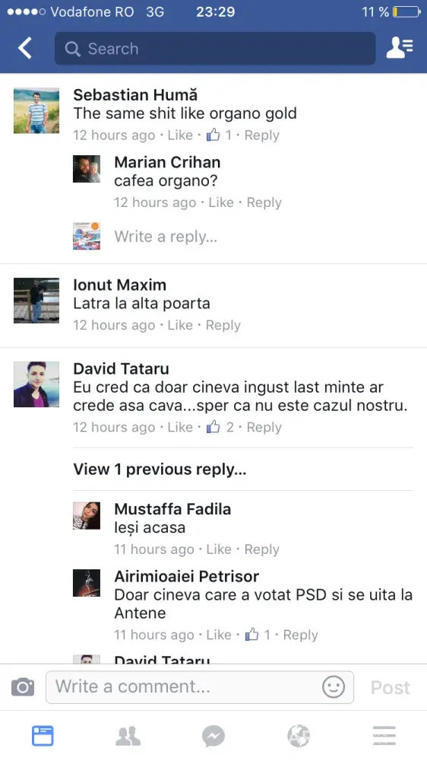The image size is (427, 761).
Task: Click the Write a comment field
Action: pyautogui.click(x=200, y=686)
